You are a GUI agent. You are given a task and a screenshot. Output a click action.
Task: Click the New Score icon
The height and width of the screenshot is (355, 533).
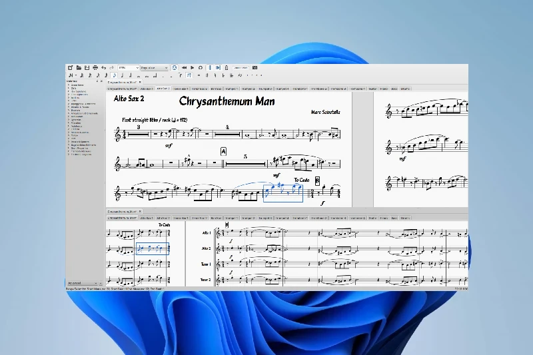coord(70,68)
